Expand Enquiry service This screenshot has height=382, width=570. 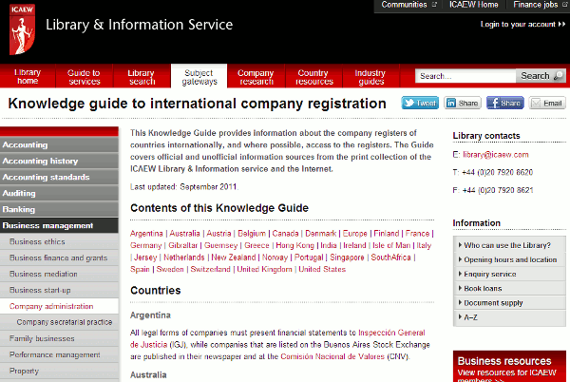pos(509,274)
